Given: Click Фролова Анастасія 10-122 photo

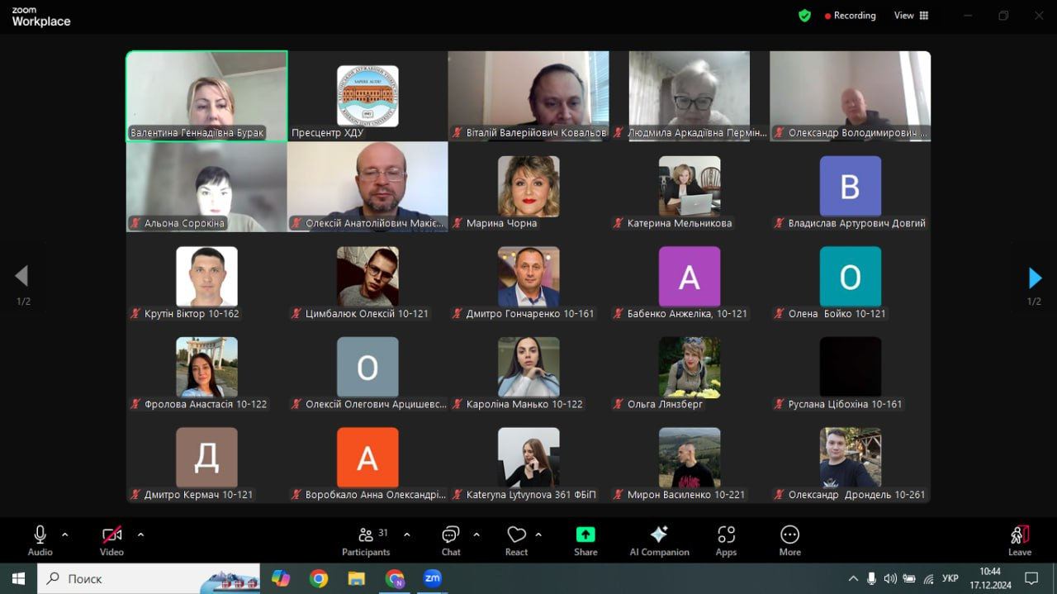Looking at the screenshot, I should [206, 368].
